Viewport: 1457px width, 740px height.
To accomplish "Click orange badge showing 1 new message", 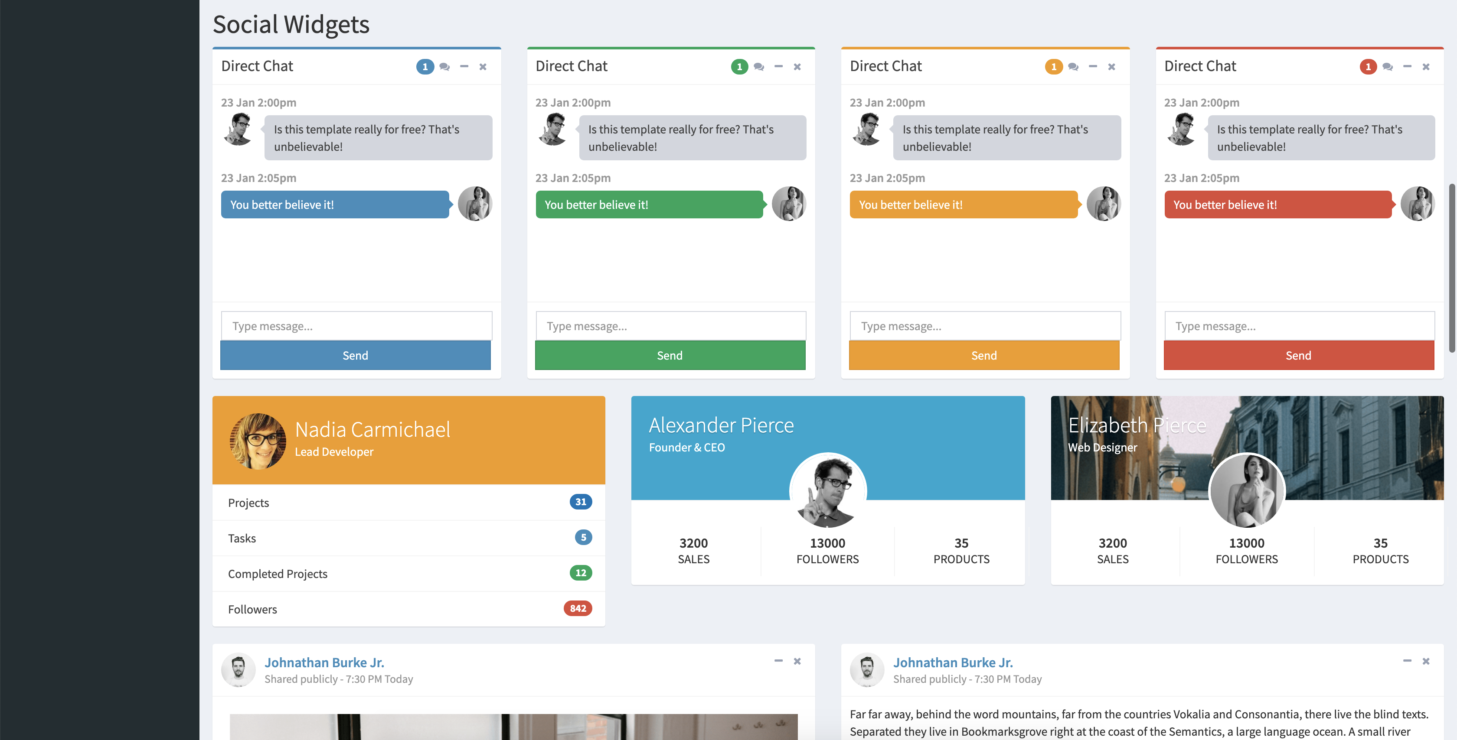I will click(1054, 67).
